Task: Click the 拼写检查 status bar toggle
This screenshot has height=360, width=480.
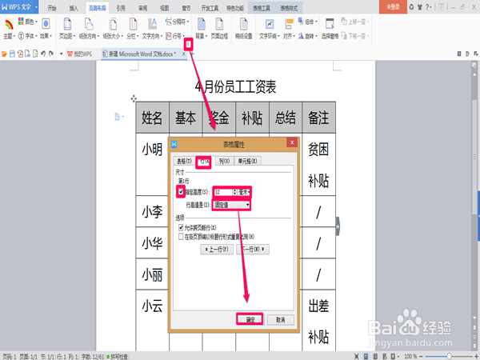Action: (x=118, y=357)
